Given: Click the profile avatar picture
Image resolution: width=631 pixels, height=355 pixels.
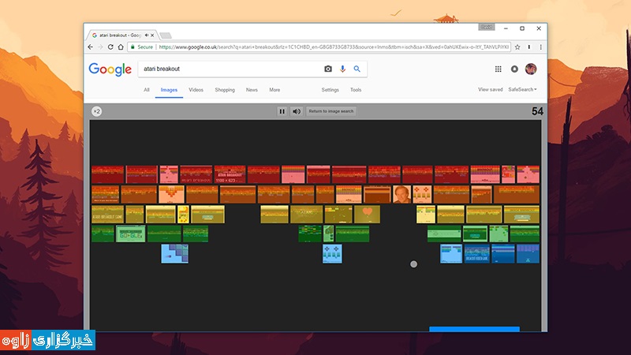Looking at the screenshot, I should [531, 69].
